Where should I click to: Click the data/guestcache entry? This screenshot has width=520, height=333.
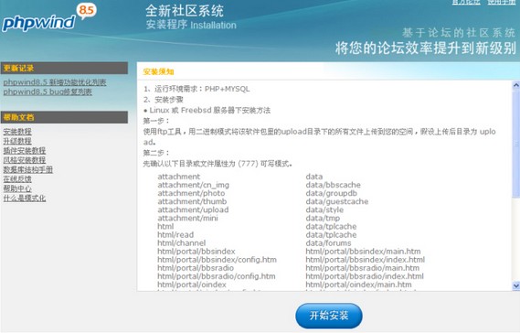click(x=337, y=201)
